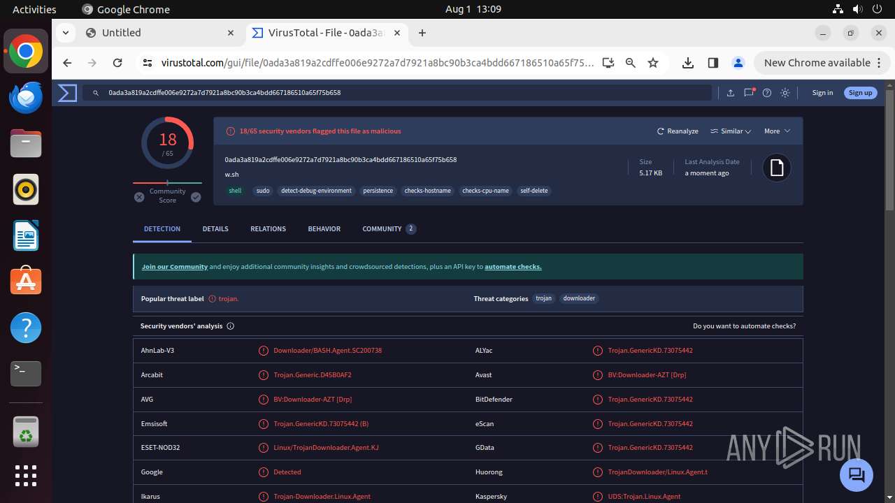Follow the Join our Community link

pos(175,267)
